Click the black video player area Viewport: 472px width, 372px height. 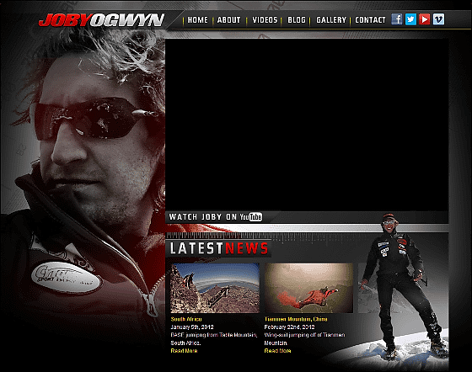(x=307, y=125)
